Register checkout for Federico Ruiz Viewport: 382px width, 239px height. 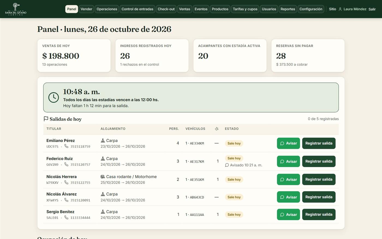319,161
